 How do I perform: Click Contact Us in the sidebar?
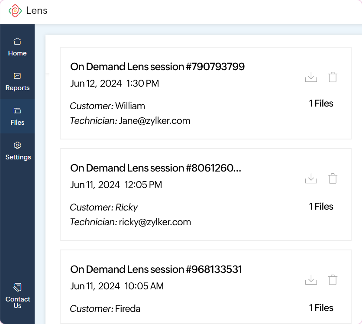pos(17,295)
